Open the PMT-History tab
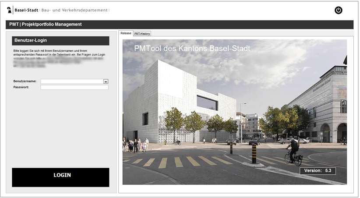Screen dimensions: 360x198 pyautogui.click(x=142, y=33)
